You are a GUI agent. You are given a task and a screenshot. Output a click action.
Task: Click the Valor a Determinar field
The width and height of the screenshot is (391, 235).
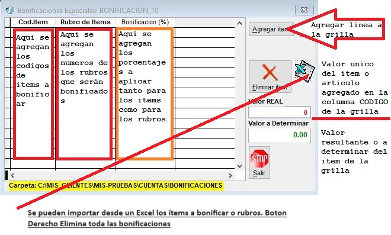tap(280, 135)
